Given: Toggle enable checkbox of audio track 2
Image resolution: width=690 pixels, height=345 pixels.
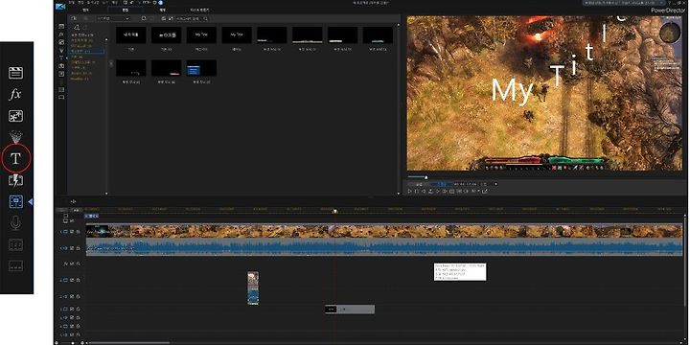Looking at the screenshot, I should [x=72, y=296].
